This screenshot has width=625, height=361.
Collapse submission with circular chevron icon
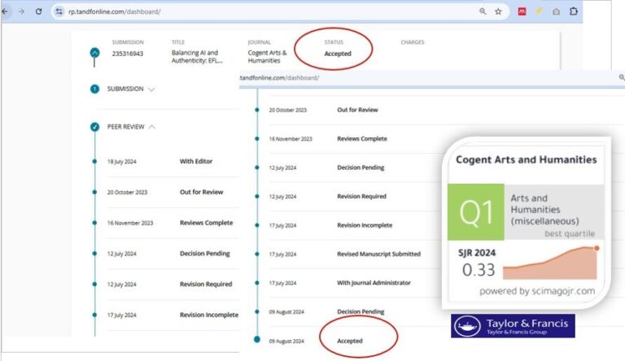pyautogui.click(x=95, y=53)
